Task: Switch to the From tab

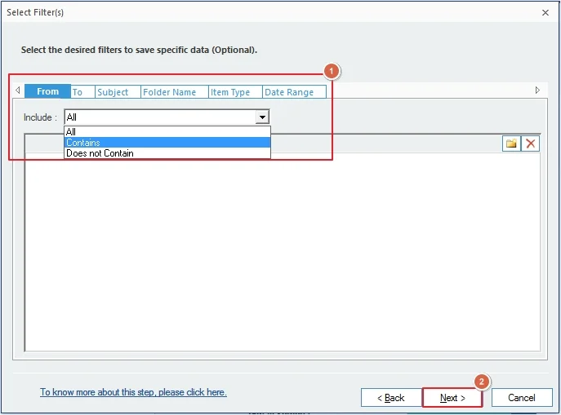Action: point(47,91)
